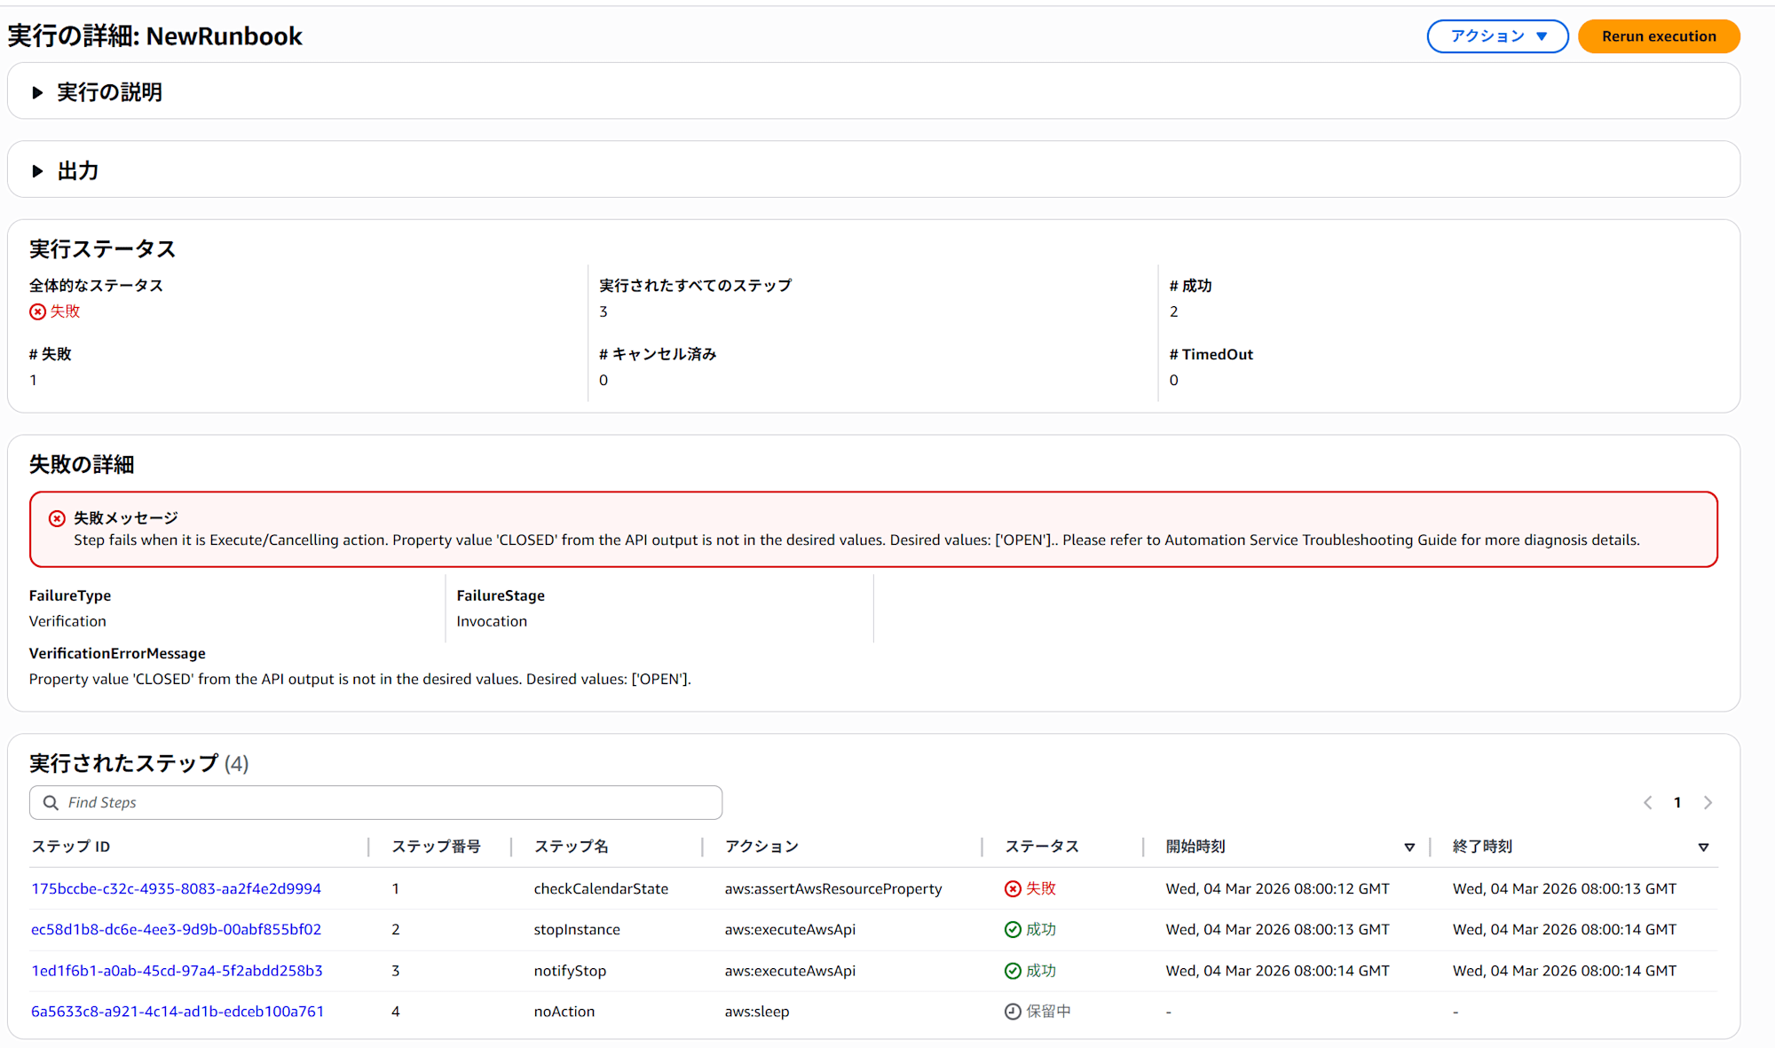Select page 1 in pagination

(1677, 802)
